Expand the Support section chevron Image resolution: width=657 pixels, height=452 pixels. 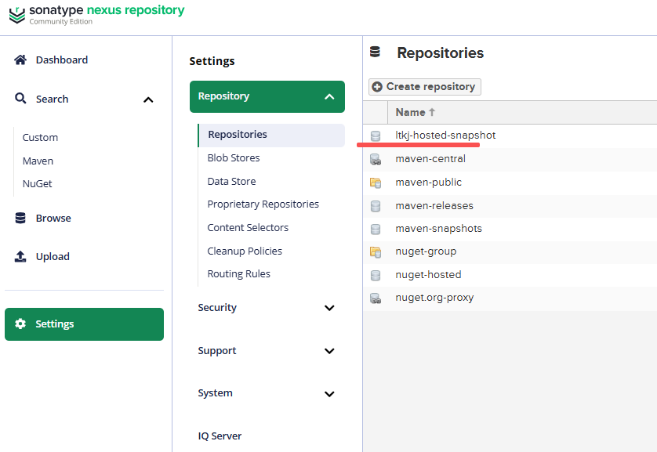click(x=330, y=351)
